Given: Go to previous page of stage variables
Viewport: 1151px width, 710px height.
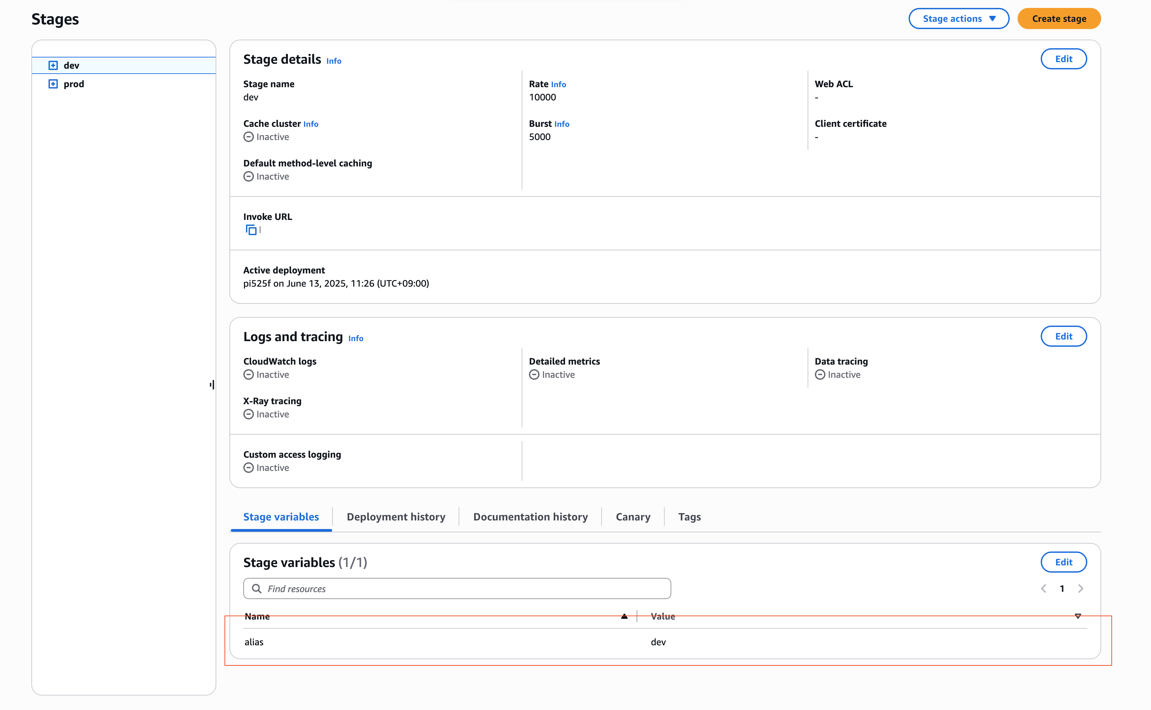Looking at the screenshot, I should point(1043,588).
